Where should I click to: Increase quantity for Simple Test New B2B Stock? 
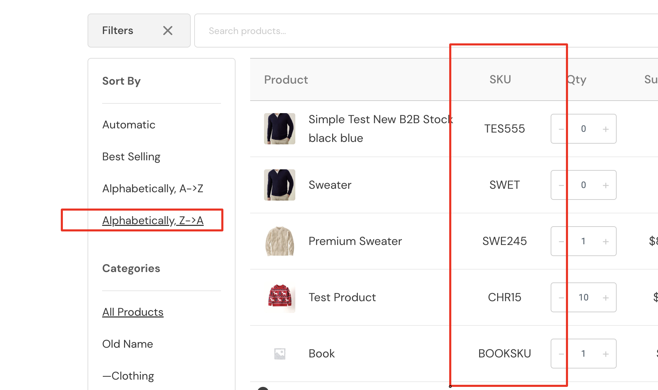(606, 129)
